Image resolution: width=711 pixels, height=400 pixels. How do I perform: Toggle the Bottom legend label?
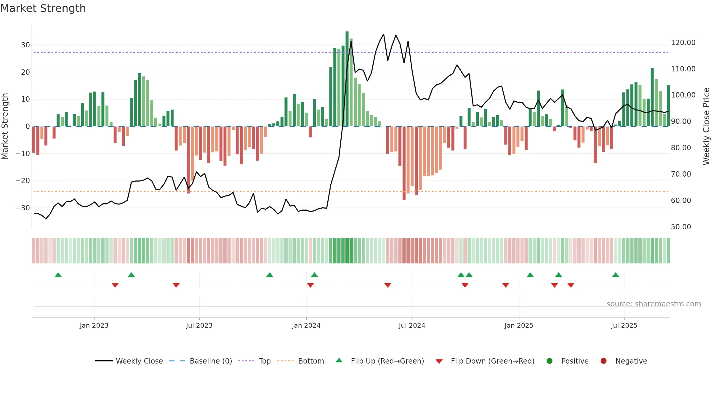(311, 361)
